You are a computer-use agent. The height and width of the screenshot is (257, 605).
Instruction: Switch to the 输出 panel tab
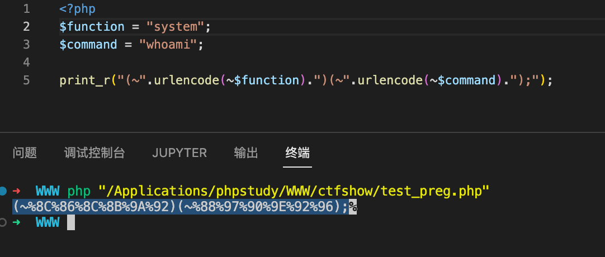(x=246, y=153)
